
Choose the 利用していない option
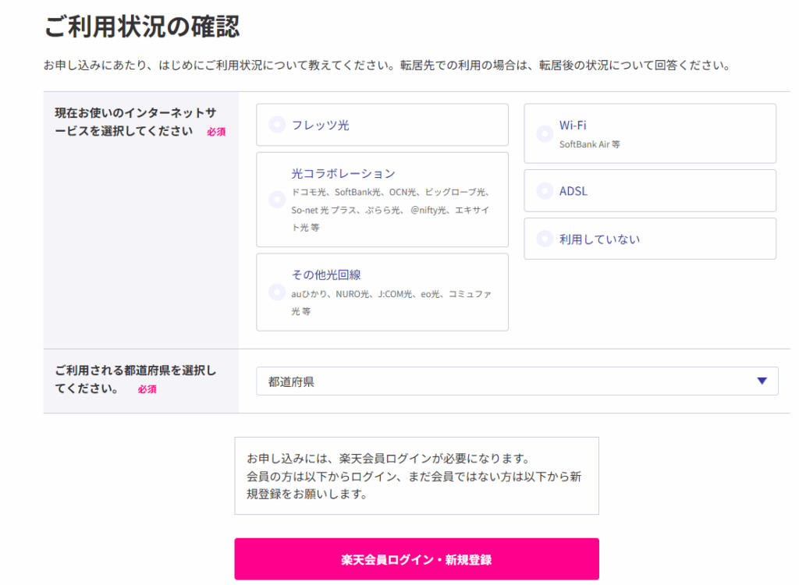click(544, 238)
